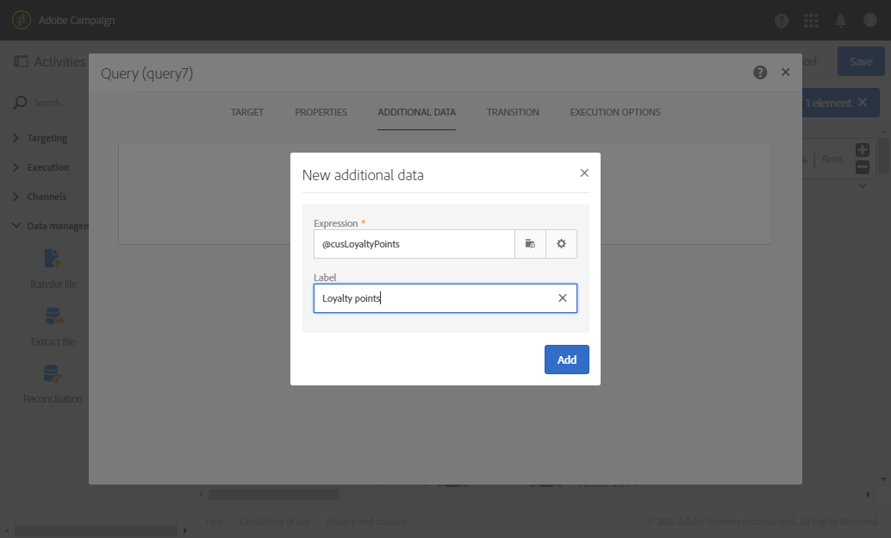
Task: Switch to the Transition tab
Action: 513,112
